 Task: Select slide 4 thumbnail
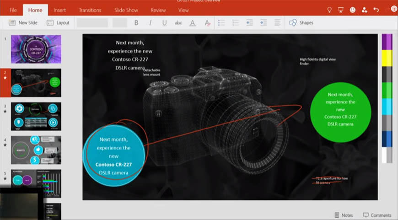click(36, 150)
